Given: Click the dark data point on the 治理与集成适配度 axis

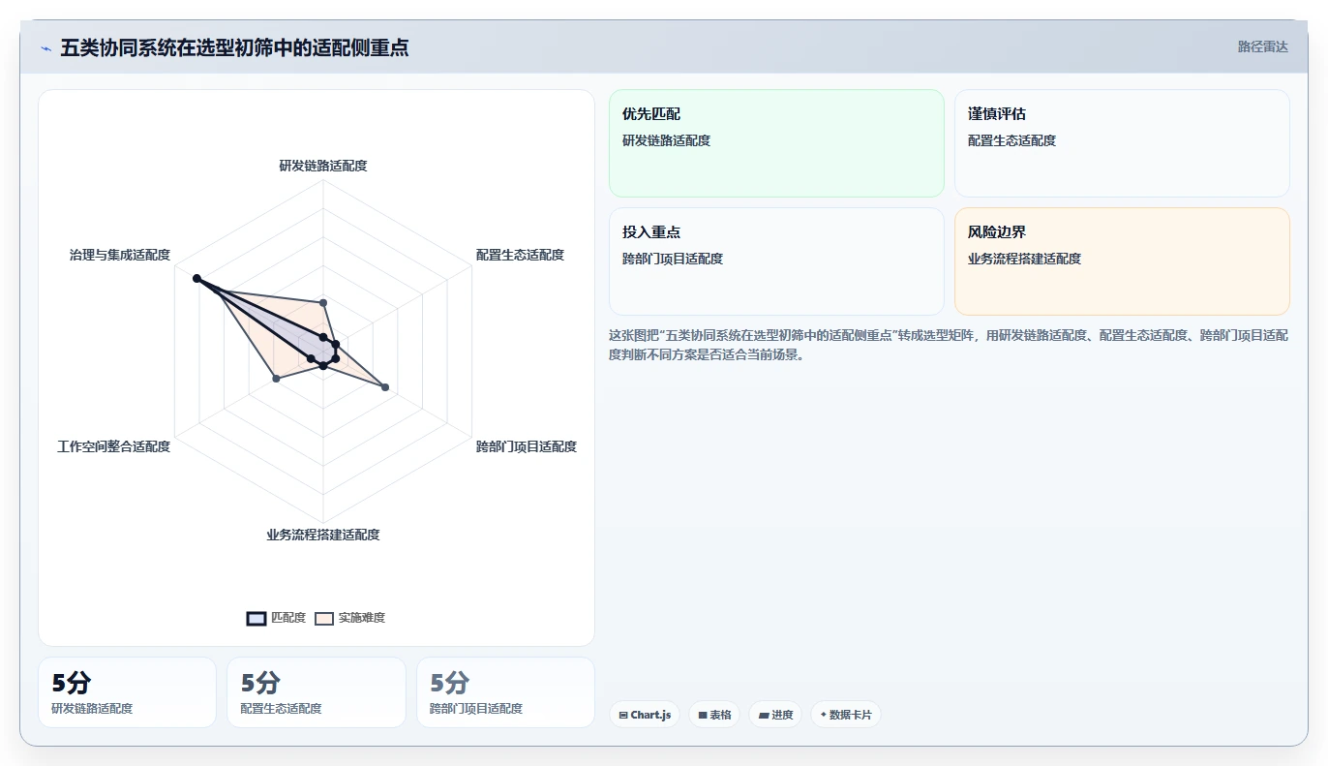Looking at the screenshot, I should (196, 279).
